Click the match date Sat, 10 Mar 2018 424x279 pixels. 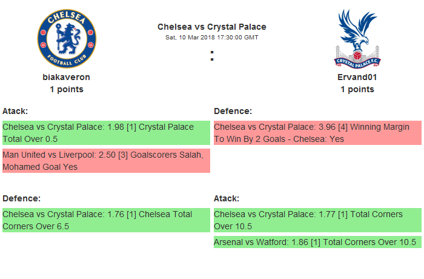pos(192,37)
